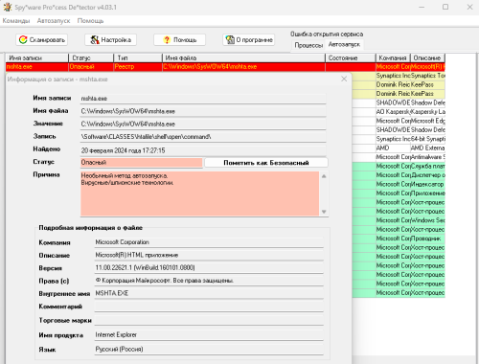
Task: Click the Имя продукта field Internet Explorer
Action: [x=209, y=335]
